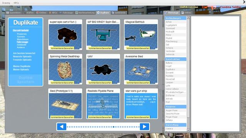Viewport: 246px width, 138px height.
Task: Open the Magical Bathtub thumbnail
Action: [141, 37]
